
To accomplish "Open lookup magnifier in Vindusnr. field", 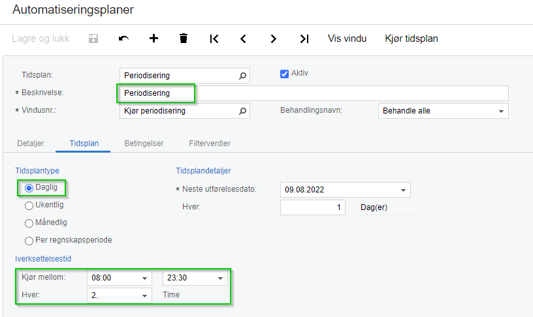I will point(242,111).
